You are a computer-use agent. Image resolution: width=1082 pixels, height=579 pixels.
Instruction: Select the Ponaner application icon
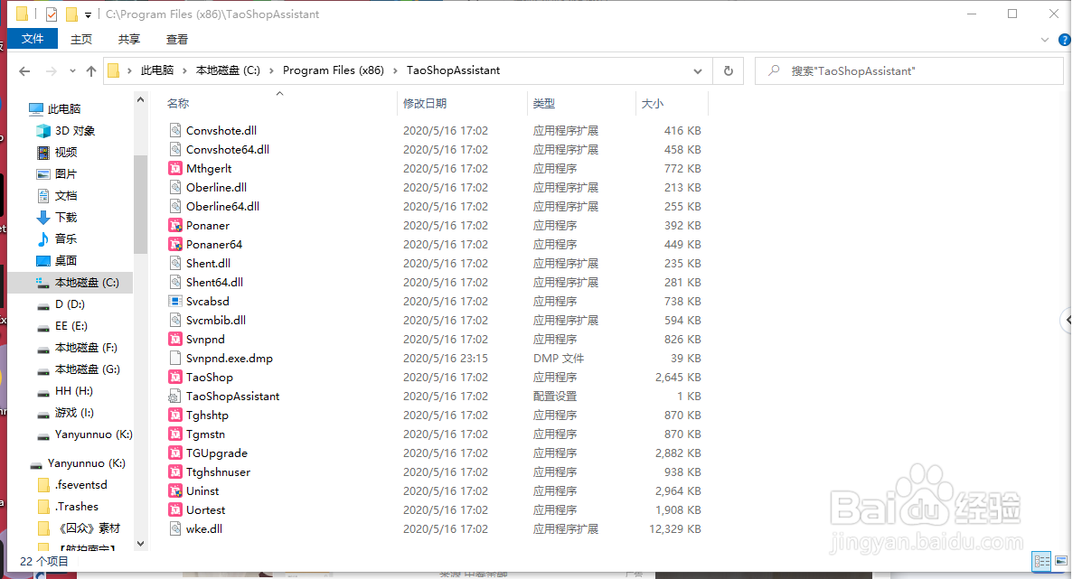point(175,226)
